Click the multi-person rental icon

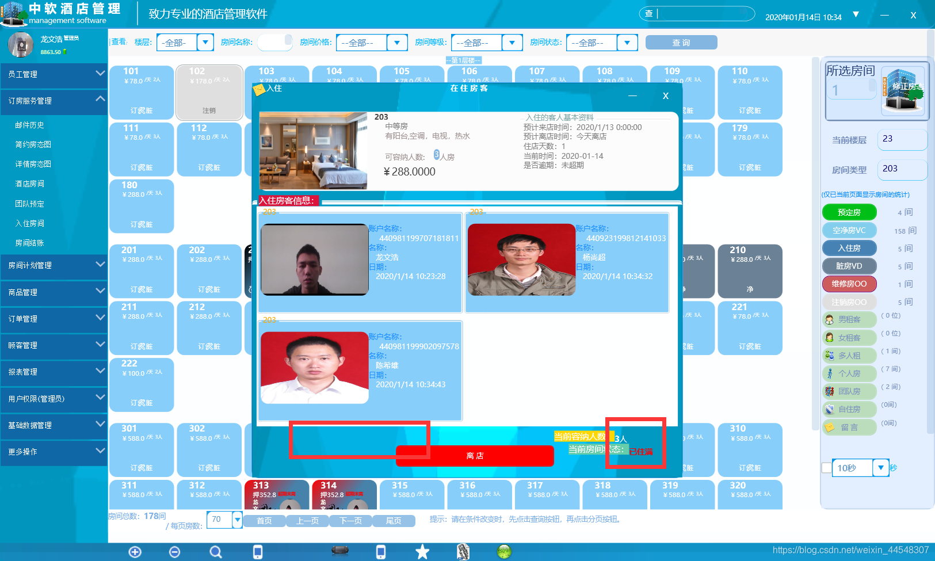[829, 356]
